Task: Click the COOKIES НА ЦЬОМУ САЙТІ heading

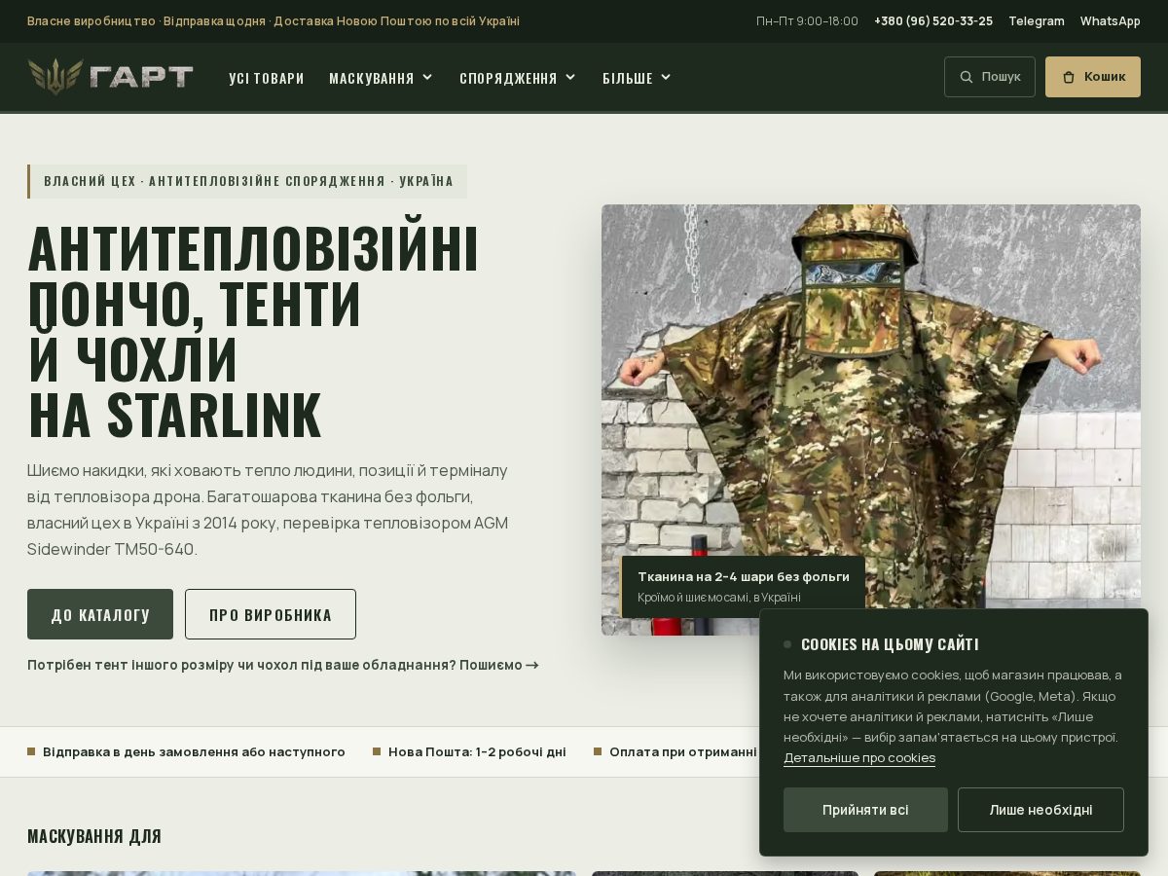Action: (890, 644)
